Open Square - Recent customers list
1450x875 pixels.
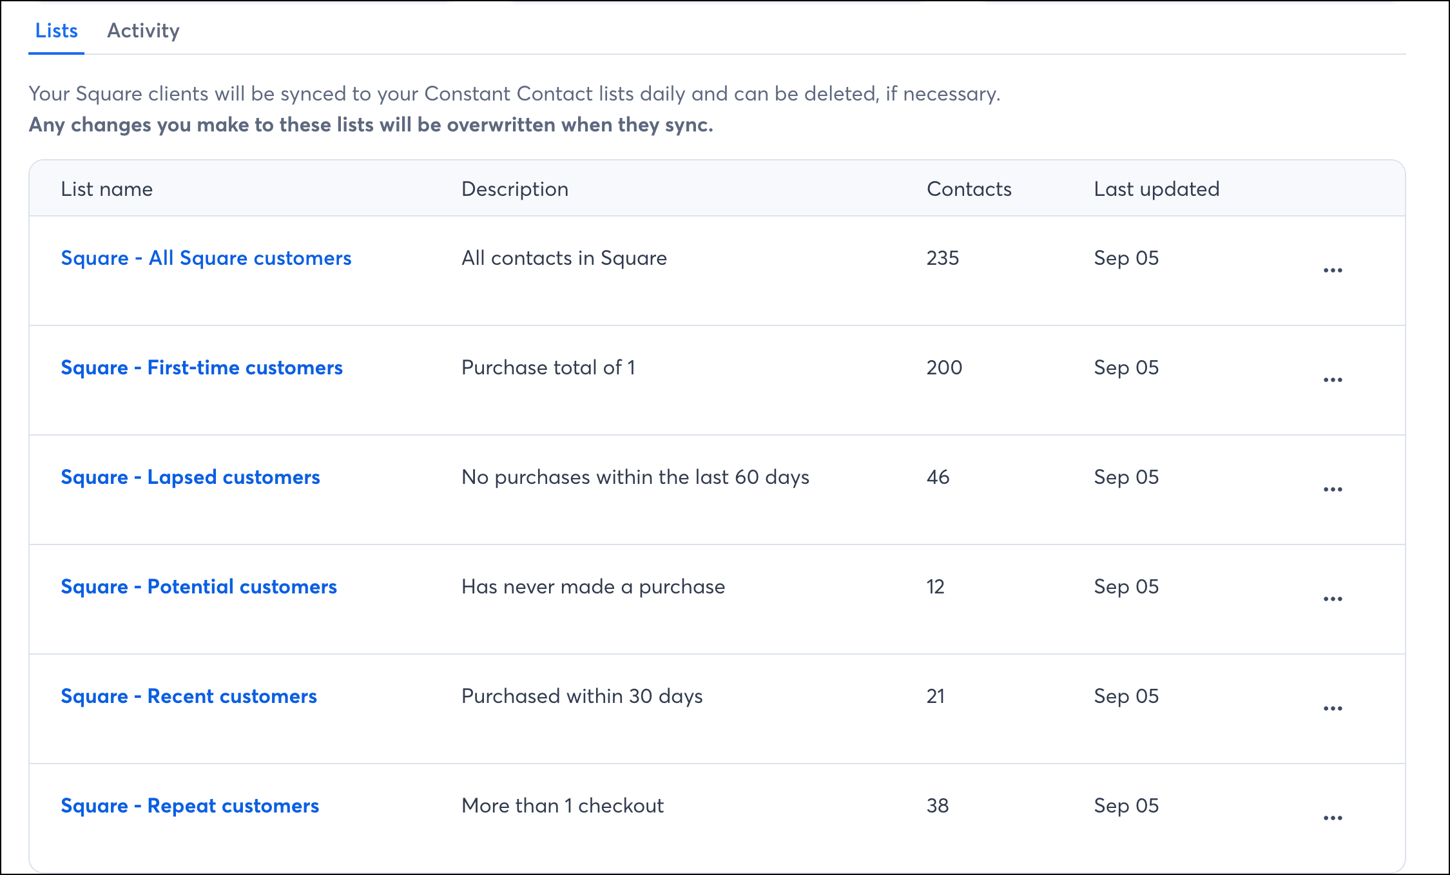[189, 696]
